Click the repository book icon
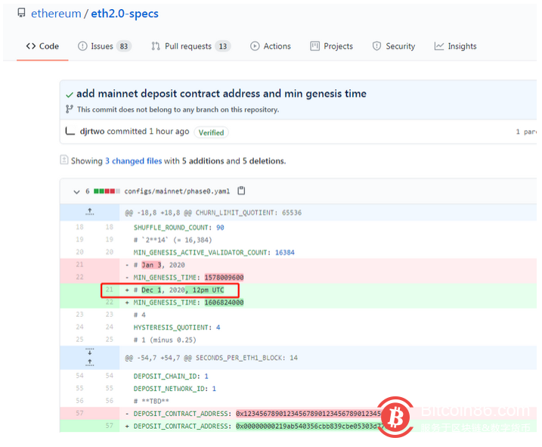The image size is (542, 447). [x=21, y=13]
